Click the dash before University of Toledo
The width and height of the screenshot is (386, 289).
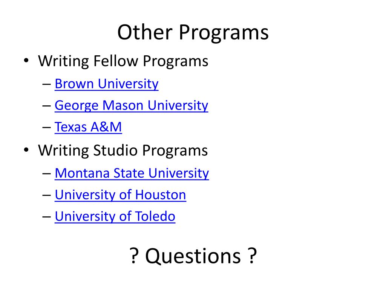(46, 217)
